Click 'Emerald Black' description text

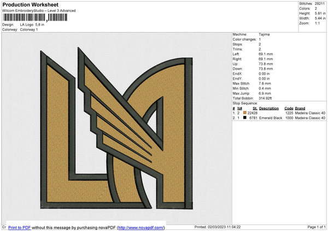click(x=271, y=118)
